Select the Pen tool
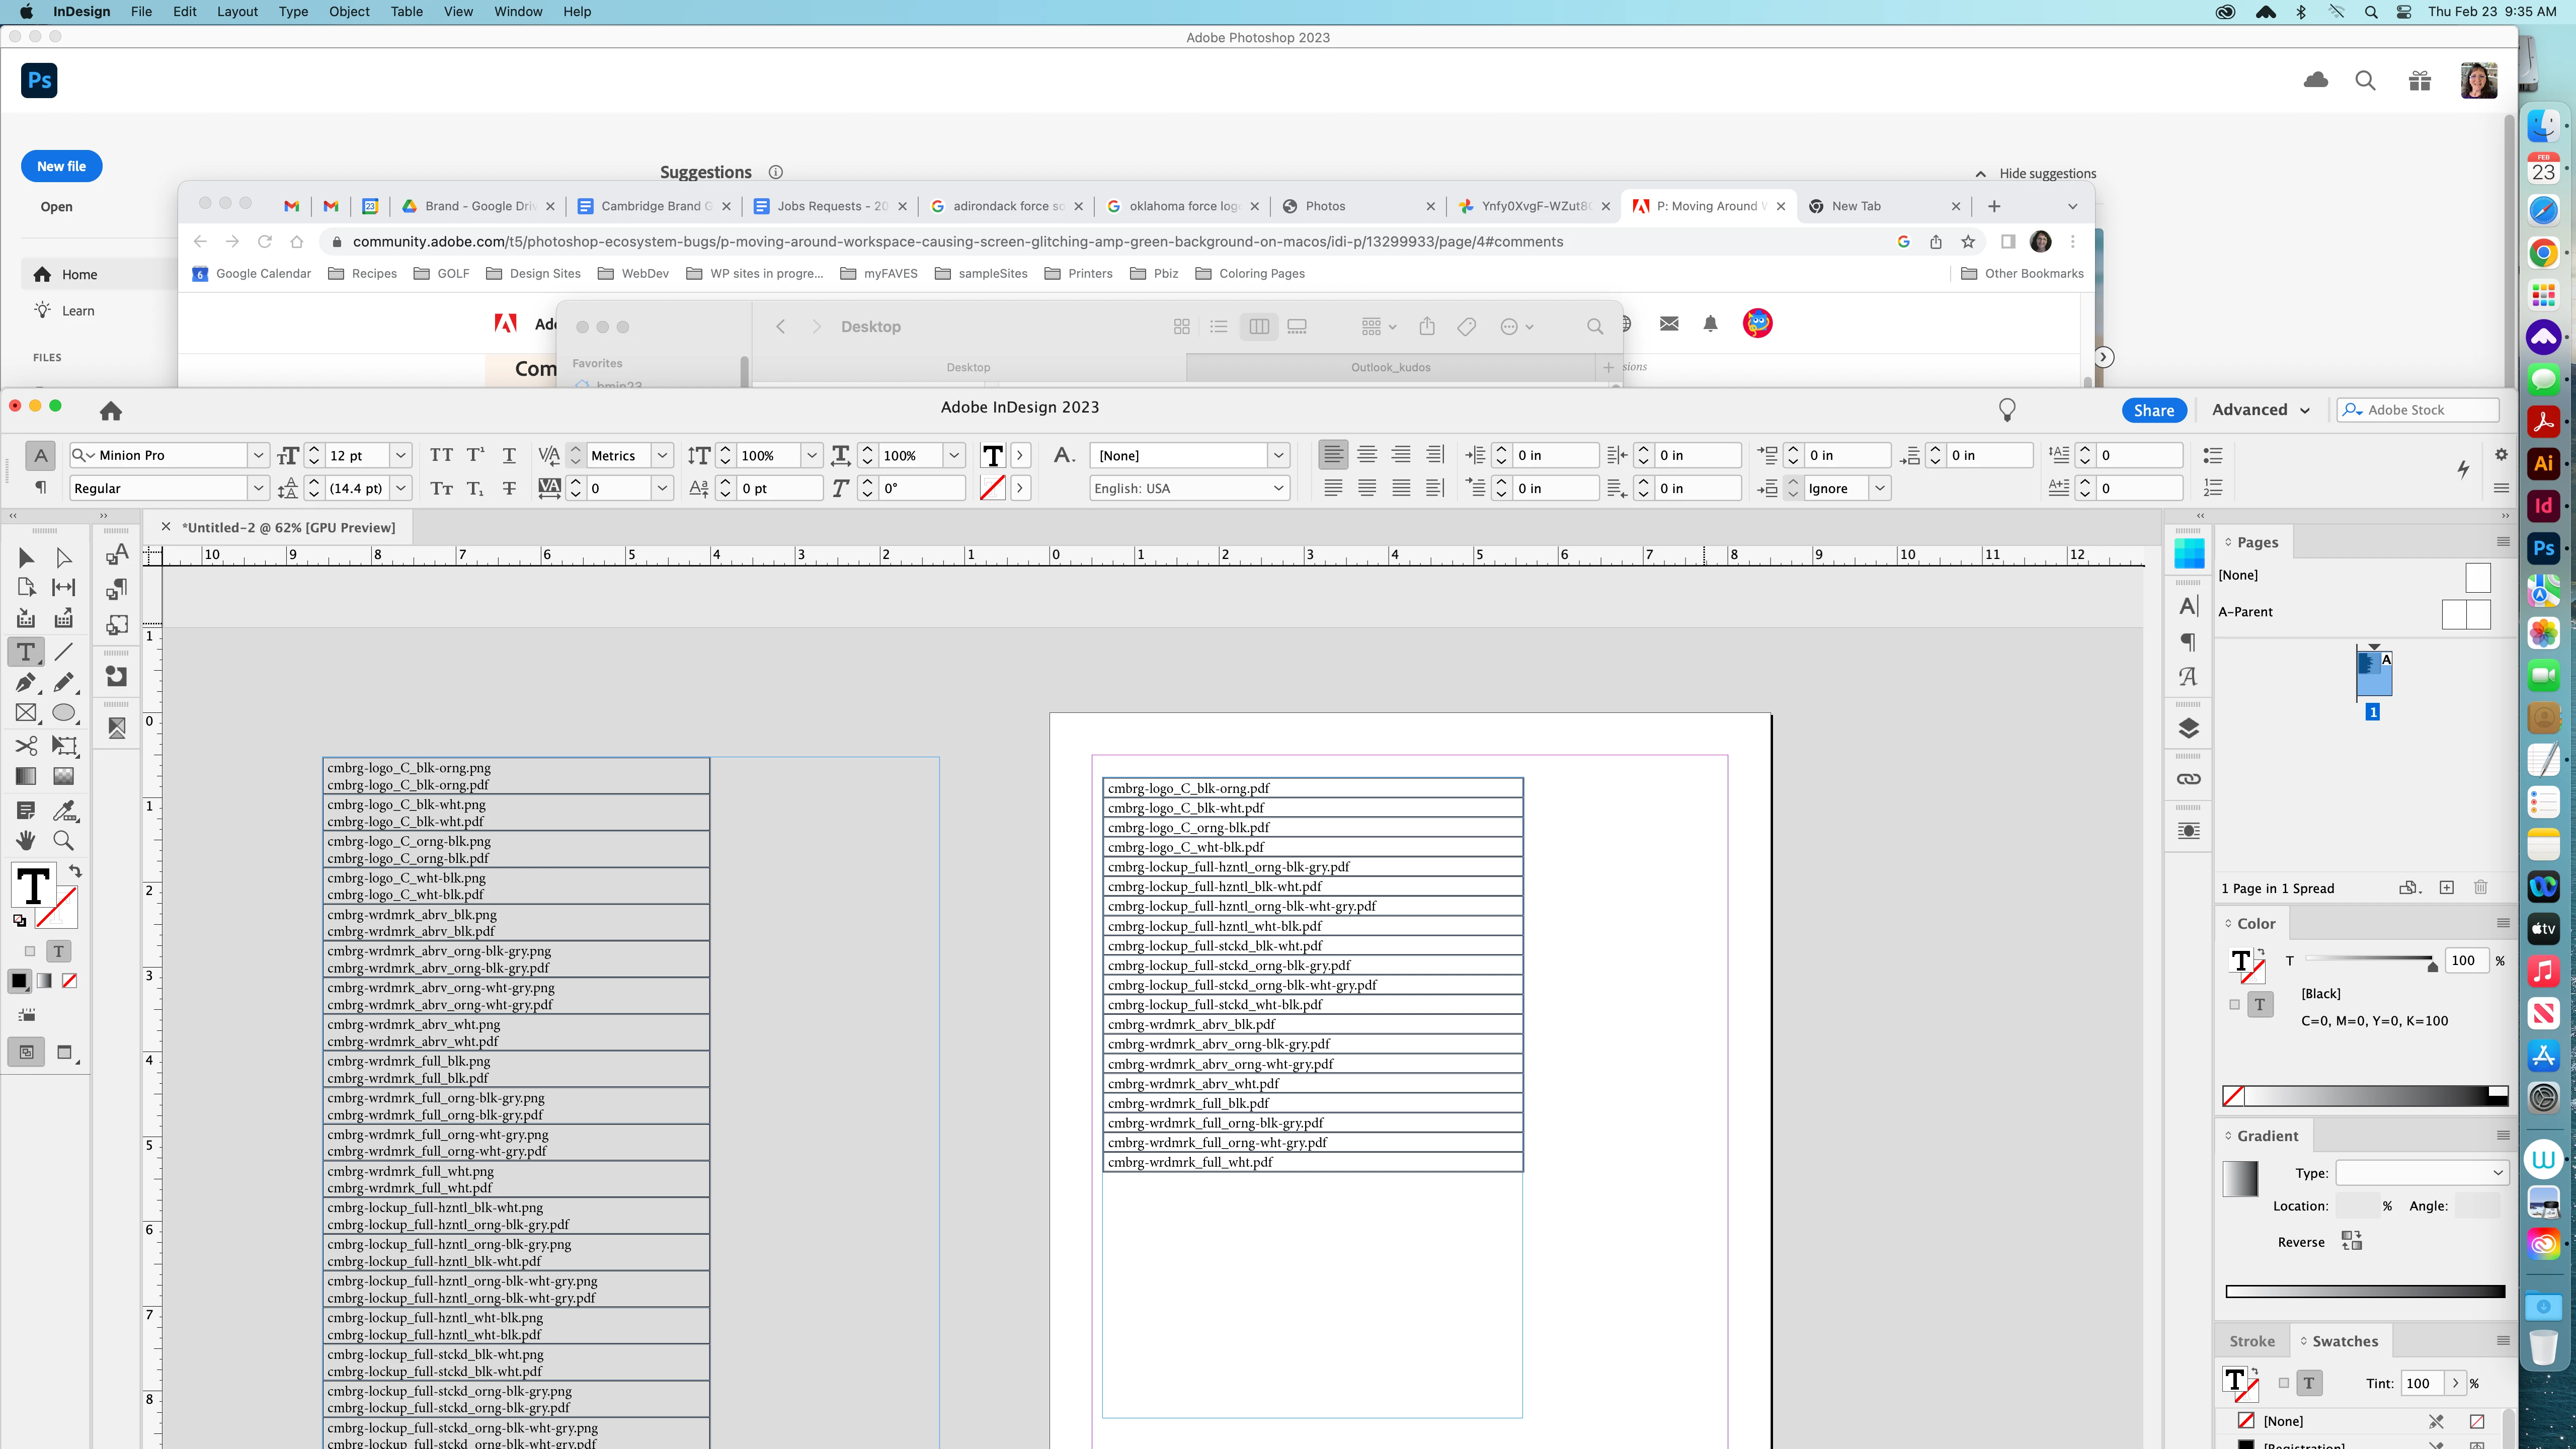This screenshot has height=1449, width=2576. tap(26, 683)
